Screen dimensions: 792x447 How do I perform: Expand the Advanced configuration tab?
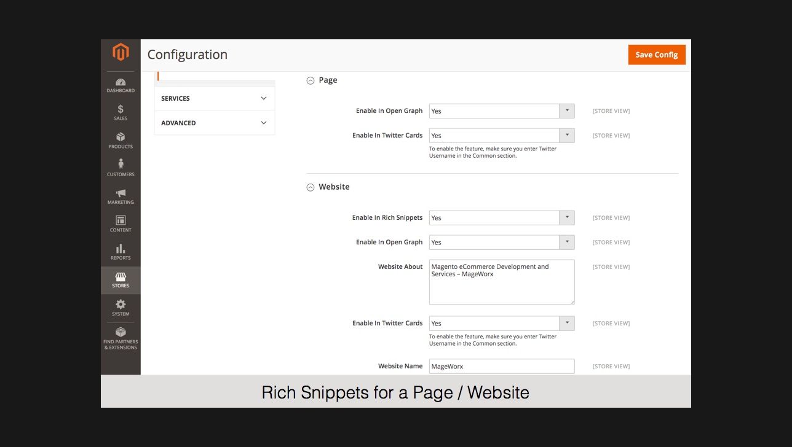coord(214,123)
